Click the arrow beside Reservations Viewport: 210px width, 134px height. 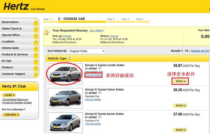tap(36, 22)
